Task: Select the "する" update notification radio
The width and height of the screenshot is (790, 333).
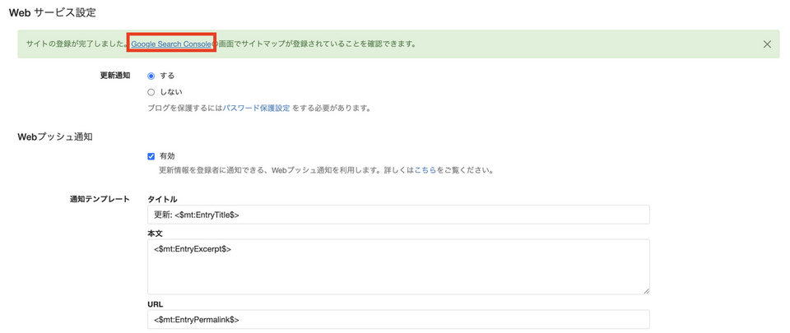Action: [x=151, y=76]
